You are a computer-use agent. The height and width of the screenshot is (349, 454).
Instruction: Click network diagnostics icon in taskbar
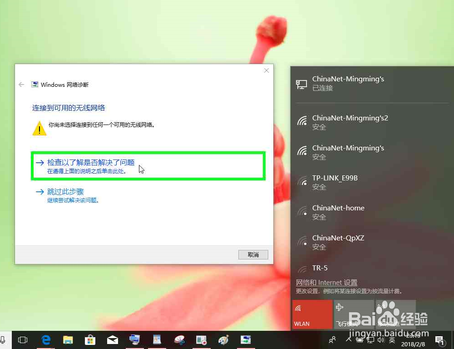click(x=246, y=340)
